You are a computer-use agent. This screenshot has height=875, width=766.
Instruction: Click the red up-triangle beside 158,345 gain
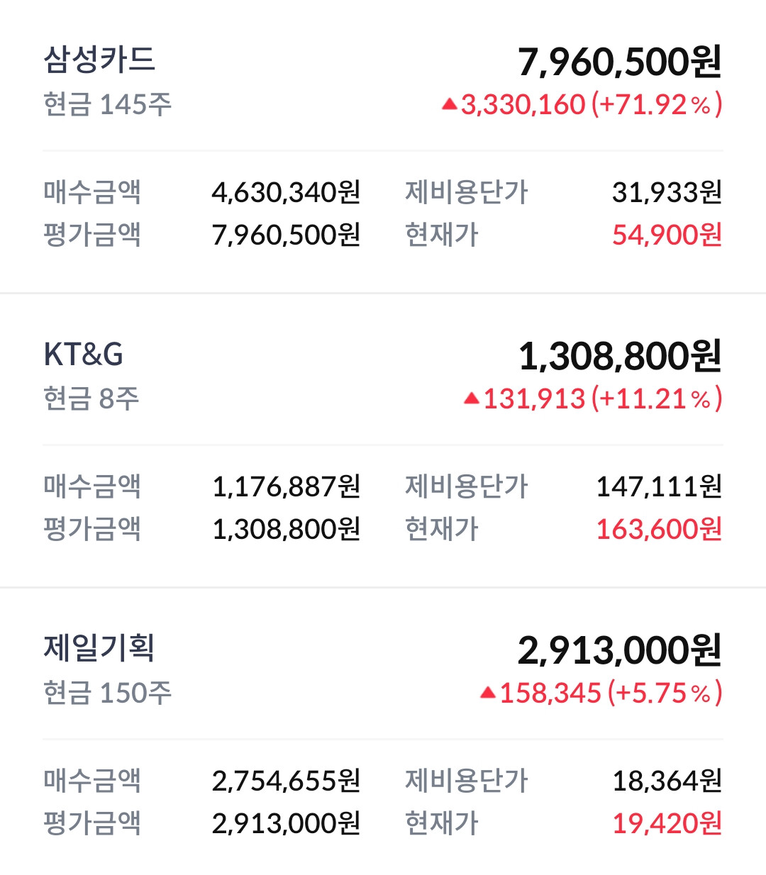tap(488, 693)
